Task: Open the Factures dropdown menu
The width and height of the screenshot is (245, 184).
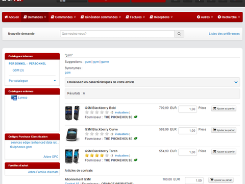Action: [x=135, y=17]
